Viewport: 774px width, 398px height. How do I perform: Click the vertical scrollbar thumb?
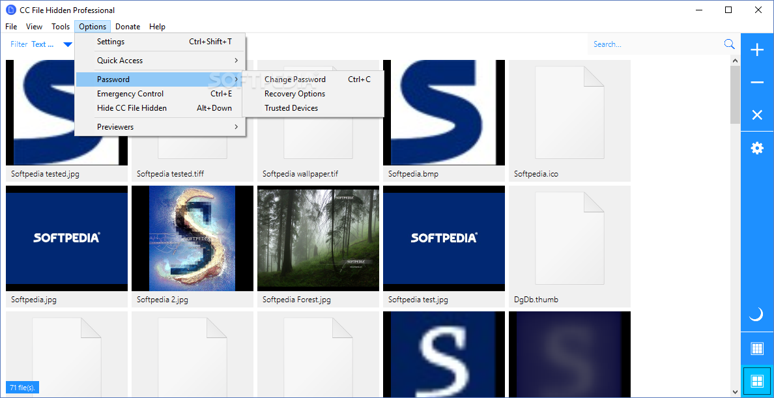(x=735, y=94)
